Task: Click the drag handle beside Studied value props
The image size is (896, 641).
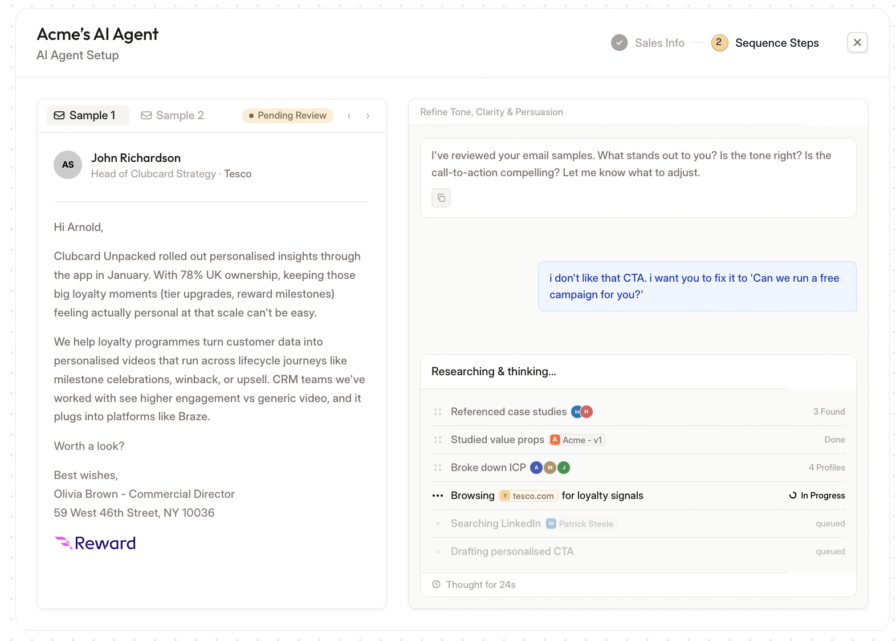Action: tap(438, 440)
